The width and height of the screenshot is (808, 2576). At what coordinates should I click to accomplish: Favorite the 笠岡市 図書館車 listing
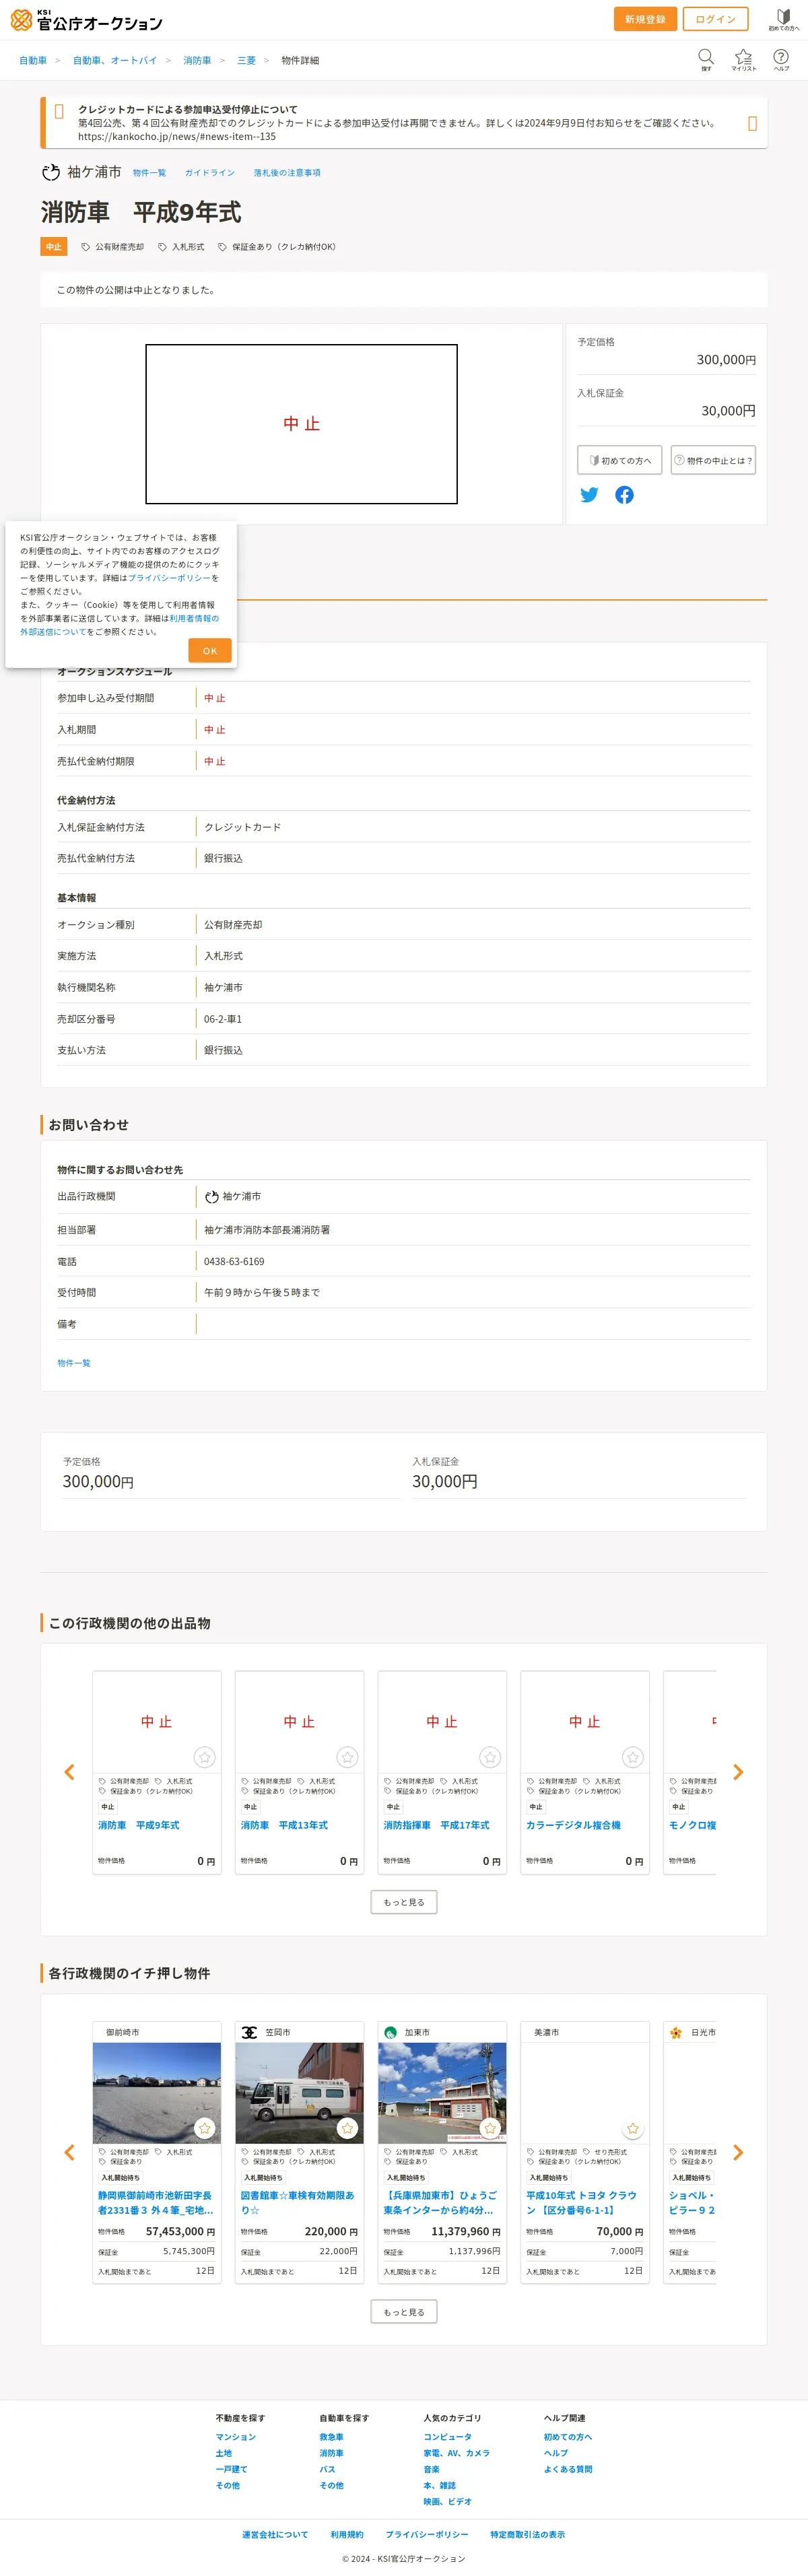point(347,2127)
